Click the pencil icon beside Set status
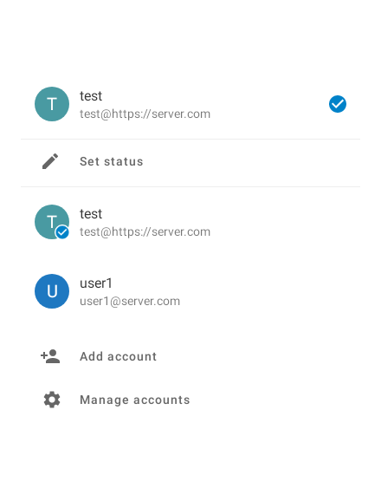Image resolution: width=381 pixels, height=501 pixels. pos(50,161)
